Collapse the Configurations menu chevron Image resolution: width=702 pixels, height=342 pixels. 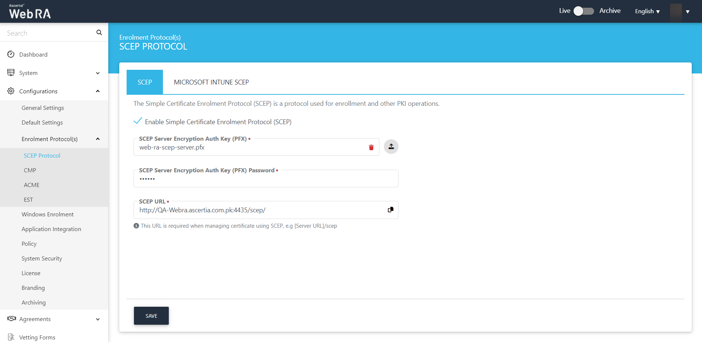click(x=98, y=91)
